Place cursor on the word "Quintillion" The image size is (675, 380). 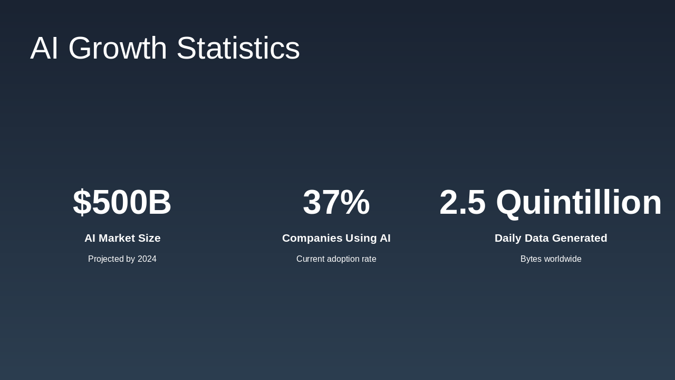[x=578, y=202]
